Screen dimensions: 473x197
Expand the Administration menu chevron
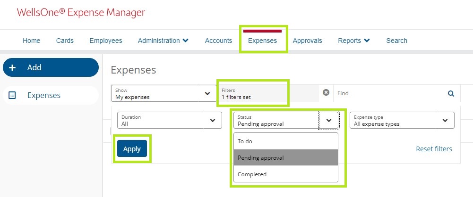click(x=185, y=41)
